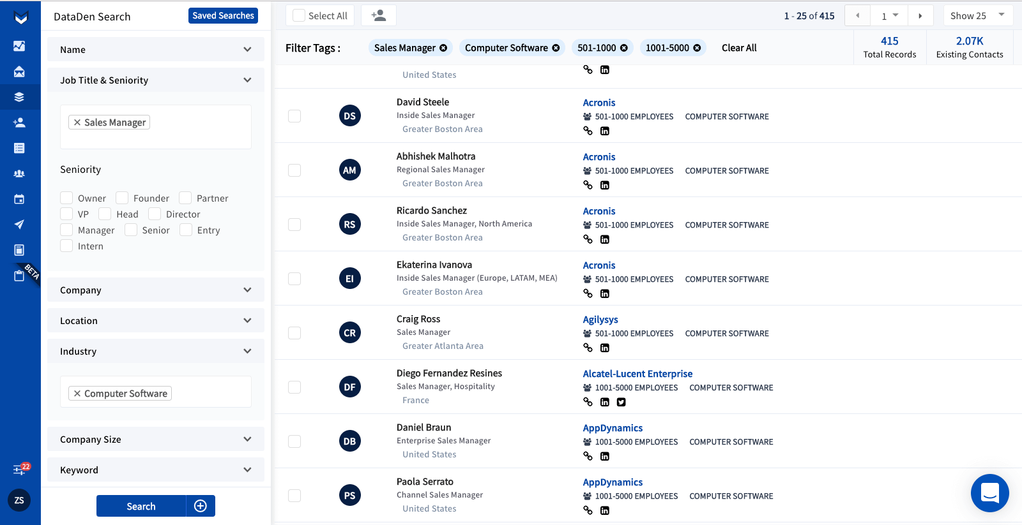Screen dimensions: 1022x525
Task: Open the chat support bubble
Action: click(x=990, y=493)
